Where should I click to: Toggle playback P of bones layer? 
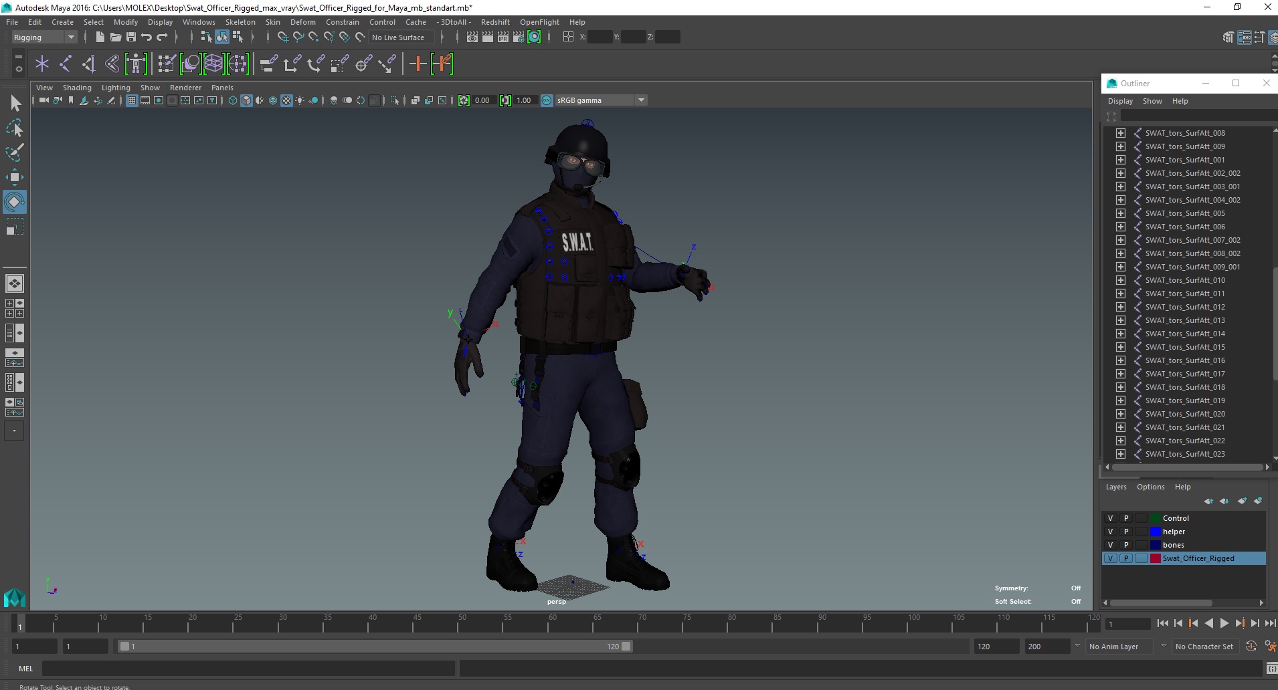click(x=1126, y=545)
